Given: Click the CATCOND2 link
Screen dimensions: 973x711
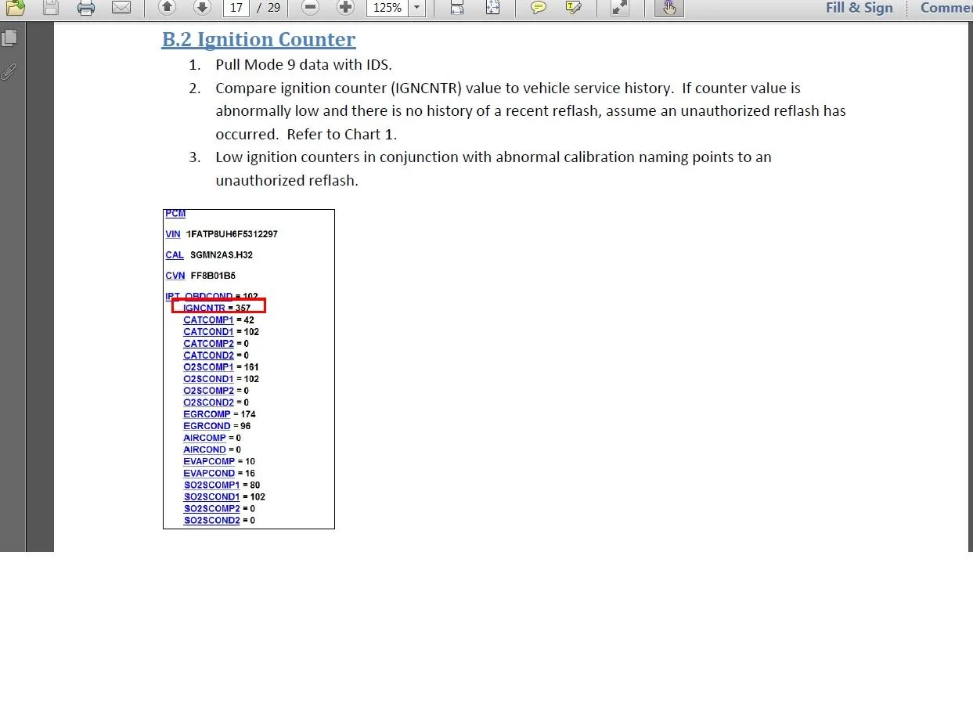Looking at the screenshot, I should (208, 355).
